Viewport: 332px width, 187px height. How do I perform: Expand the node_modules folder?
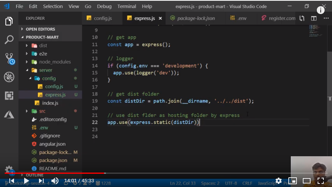[55, 62]
